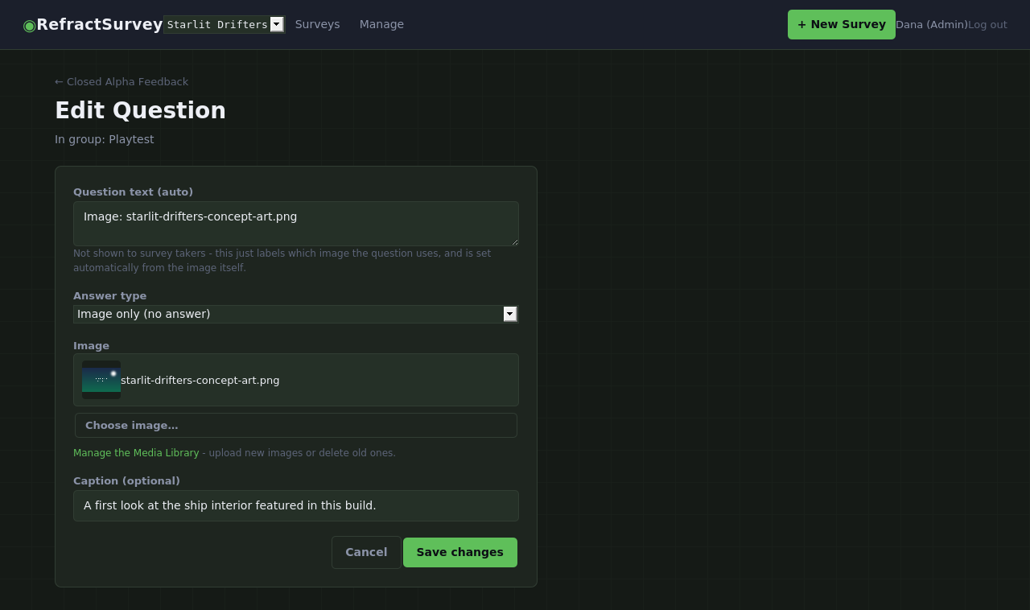Screen dimensions: 1030x610
Task: Open the Manage menu item
Action: (381, 24)
